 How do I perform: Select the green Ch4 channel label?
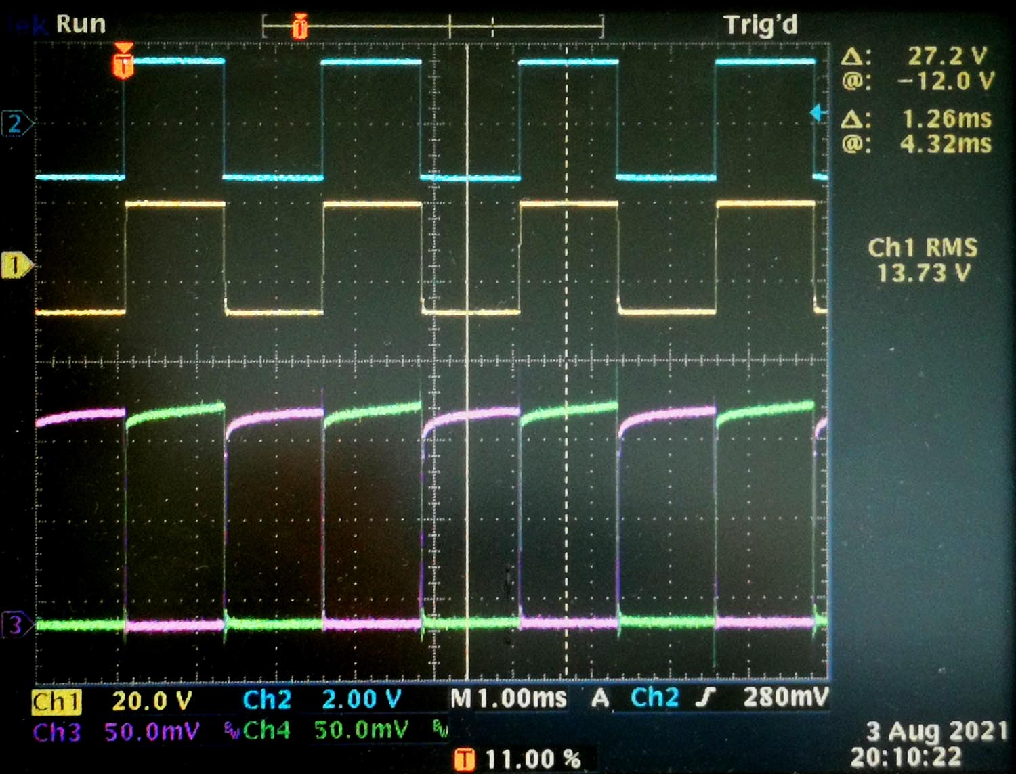click(267, 731)
